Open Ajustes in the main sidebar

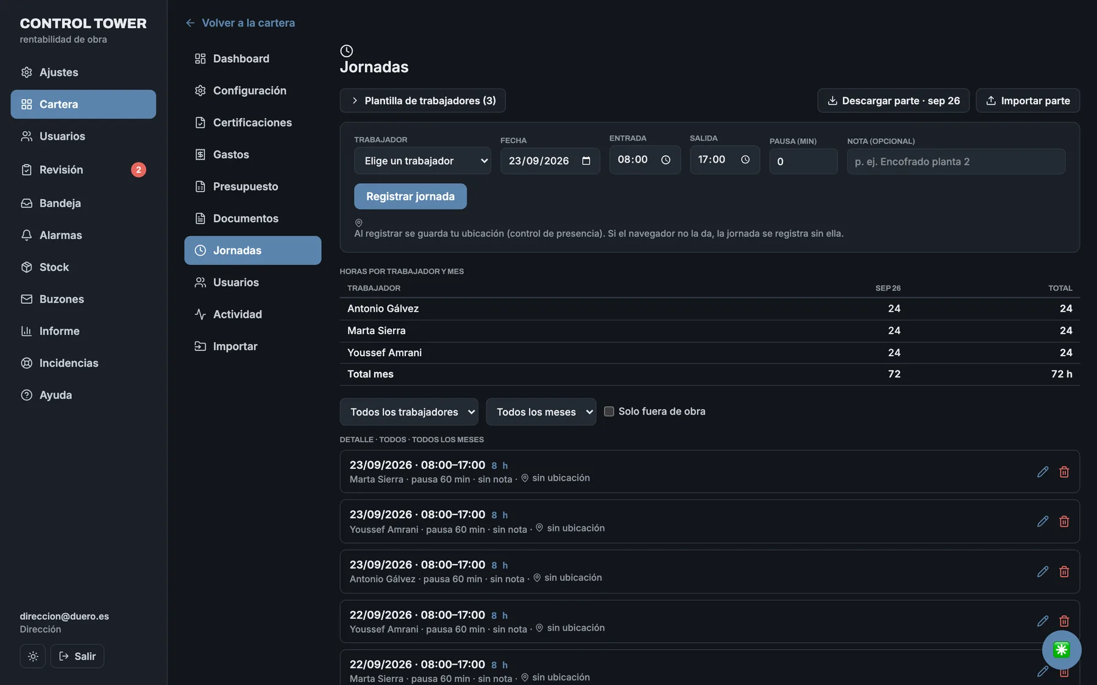(83, 72)
